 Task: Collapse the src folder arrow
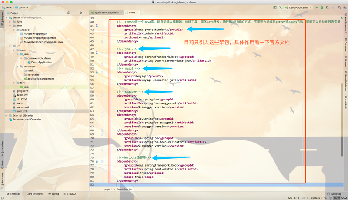(x=10, y=46)
